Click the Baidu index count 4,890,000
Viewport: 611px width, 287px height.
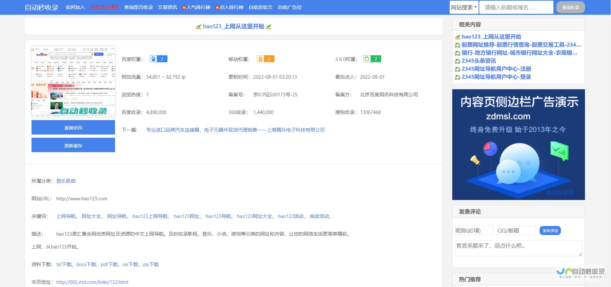pos(156,112)
